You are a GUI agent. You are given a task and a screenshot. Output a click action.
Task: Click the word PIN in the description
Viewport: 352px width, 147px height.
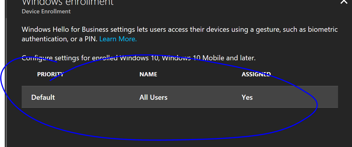[91, 39]
